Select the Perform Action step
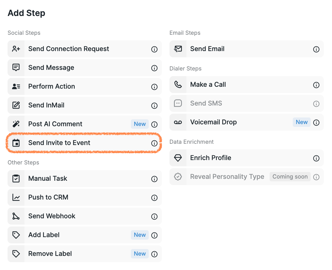Viewport: 332px width, 270px height. pos(51,86)
